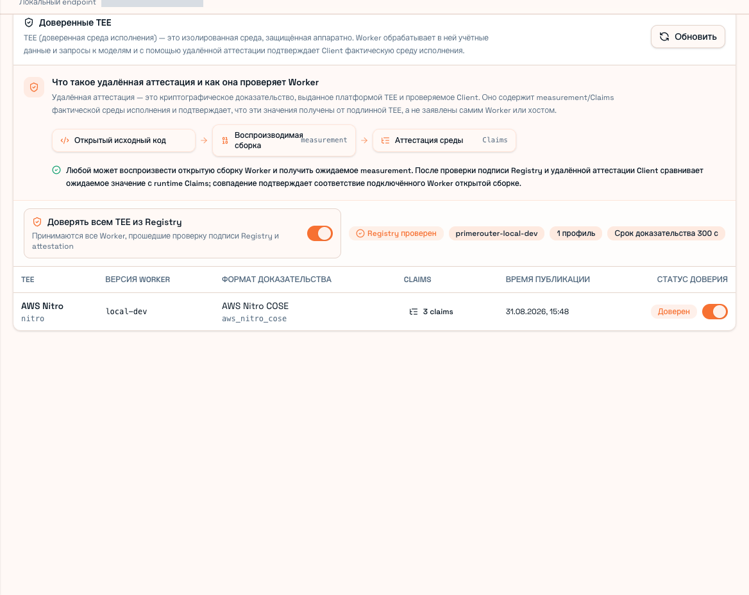
Task: Click the Открытый исходный код step
Action: pos(124,140)
